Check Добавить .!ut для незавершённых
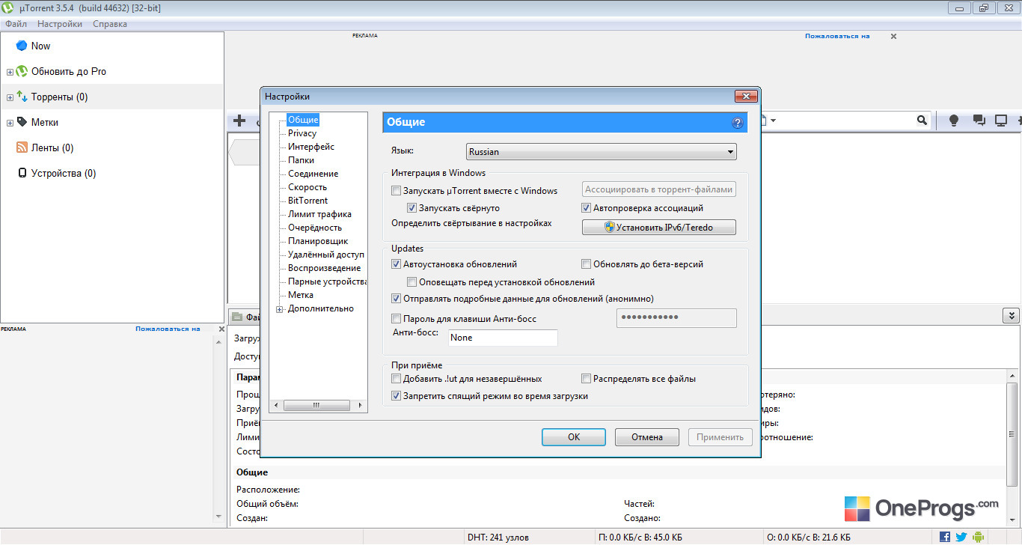 click(397, 379)
